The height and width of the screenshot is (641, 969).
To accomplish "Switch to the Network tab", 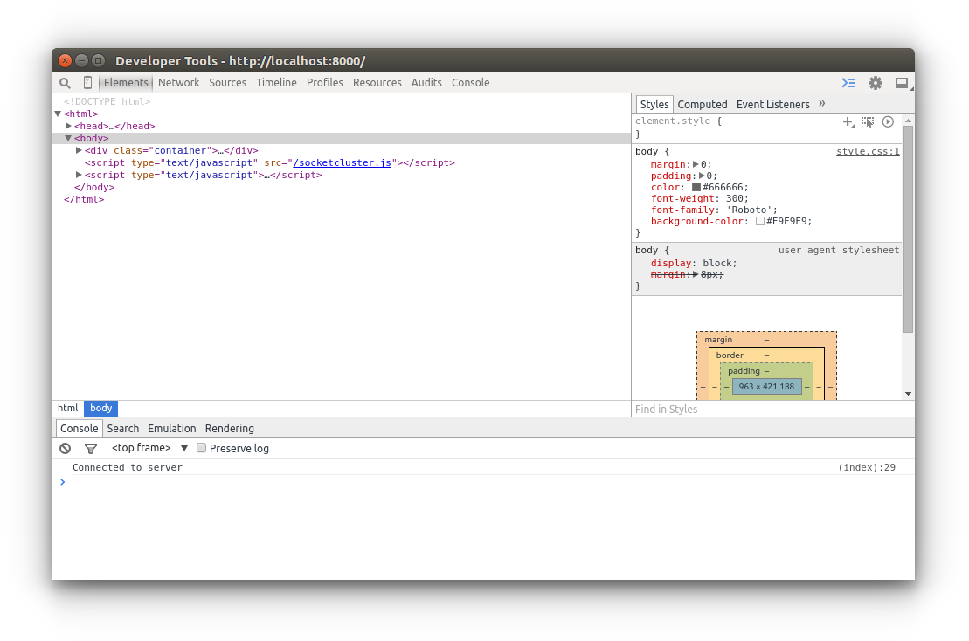I will point(179,83).
